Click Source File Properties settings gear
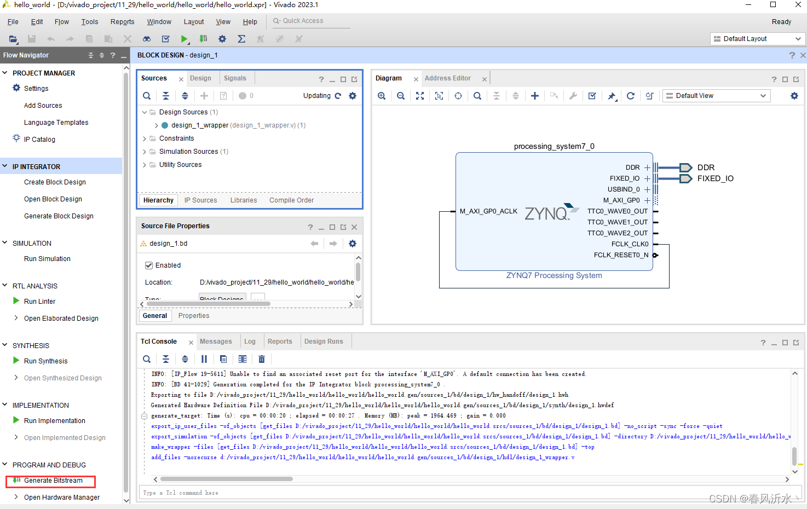 (x=353, y=244)
